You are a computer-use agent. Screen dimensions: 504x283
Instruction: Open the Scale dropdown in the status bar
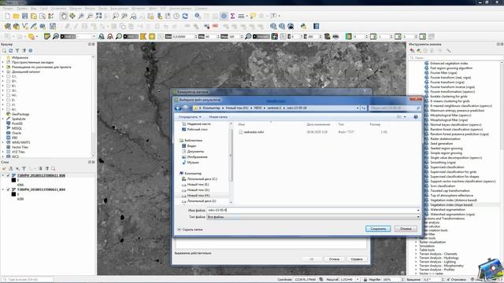(x=358, y=280)
